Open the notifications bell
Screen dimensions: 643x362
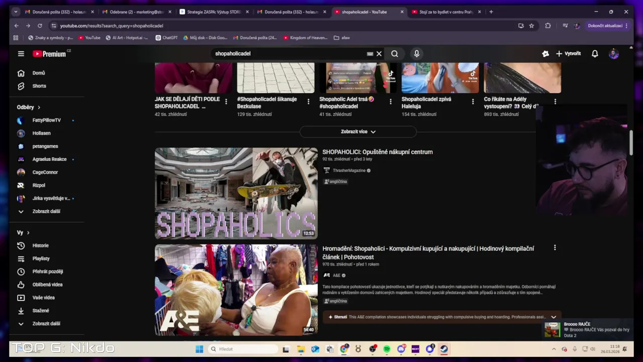(595, 54)
